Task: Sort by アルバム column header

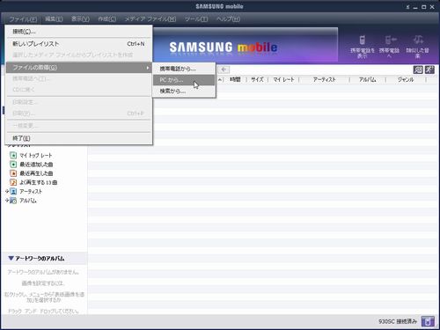Action: [x=368, y=79]
